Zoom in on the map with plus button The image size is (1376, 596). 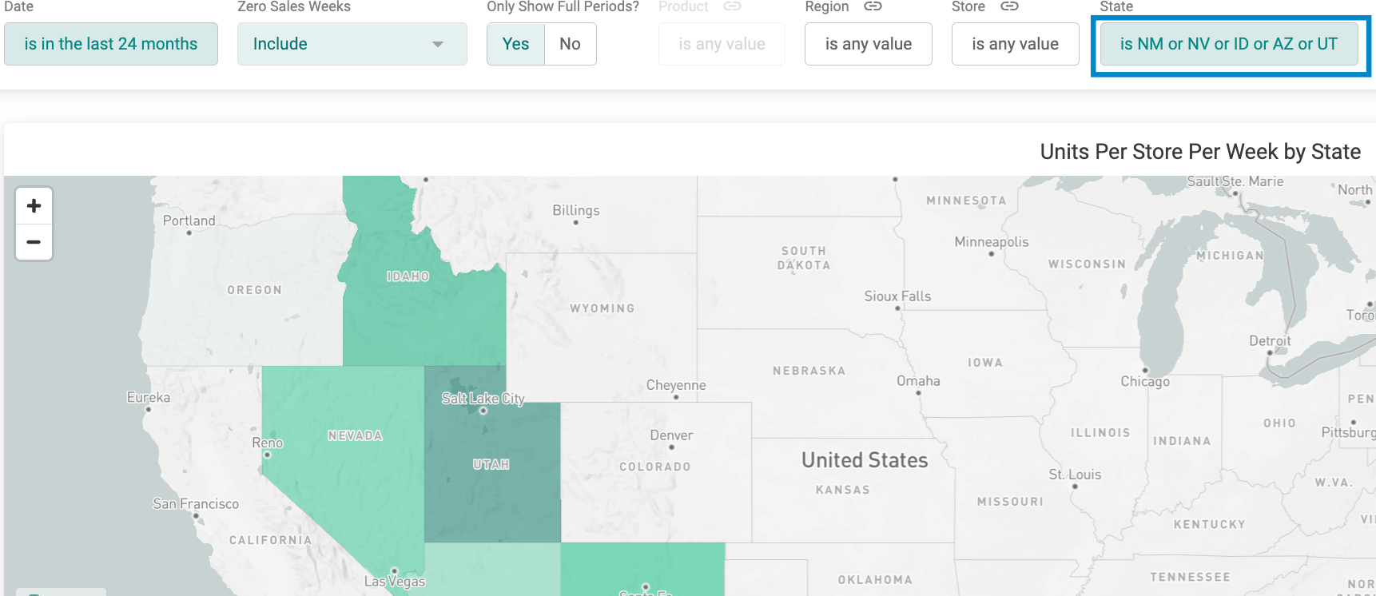coord(34,206)
